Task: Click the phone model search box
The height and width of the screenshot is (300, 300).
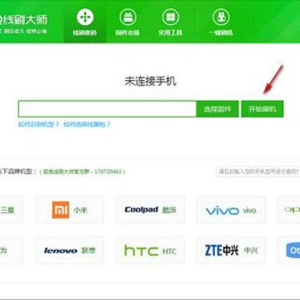Action: [x=257, y=172]
